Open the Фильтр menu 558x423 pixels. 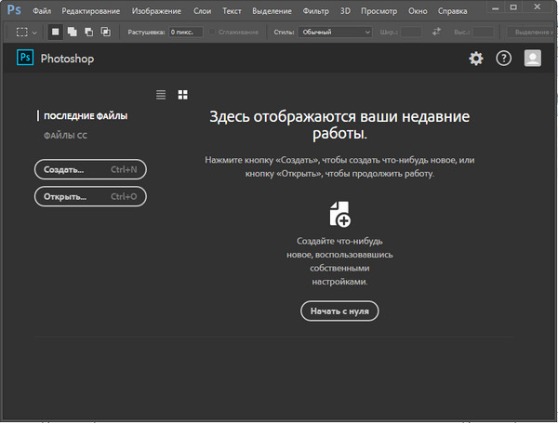[x=315, y=10]
